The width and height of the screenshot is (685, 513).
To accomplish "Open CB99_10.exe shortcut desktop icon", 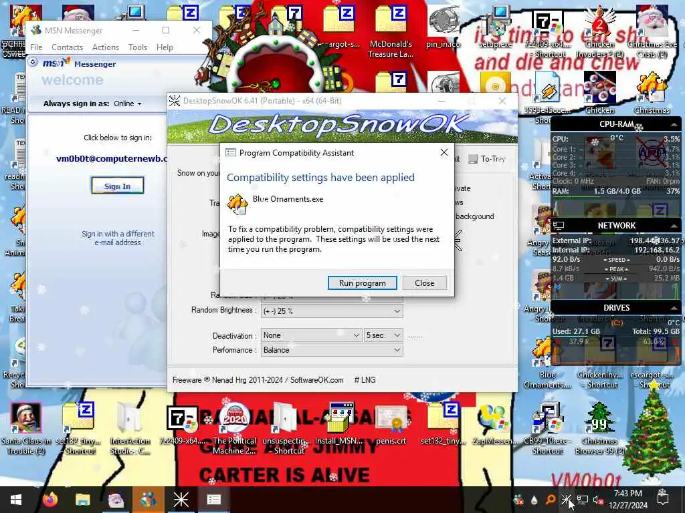I will [547, 429].
